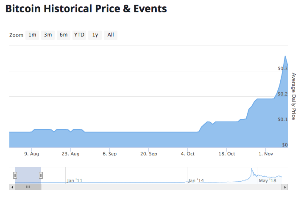Click the right navigator range handle

pyautogui.click(x=41, y=175)
